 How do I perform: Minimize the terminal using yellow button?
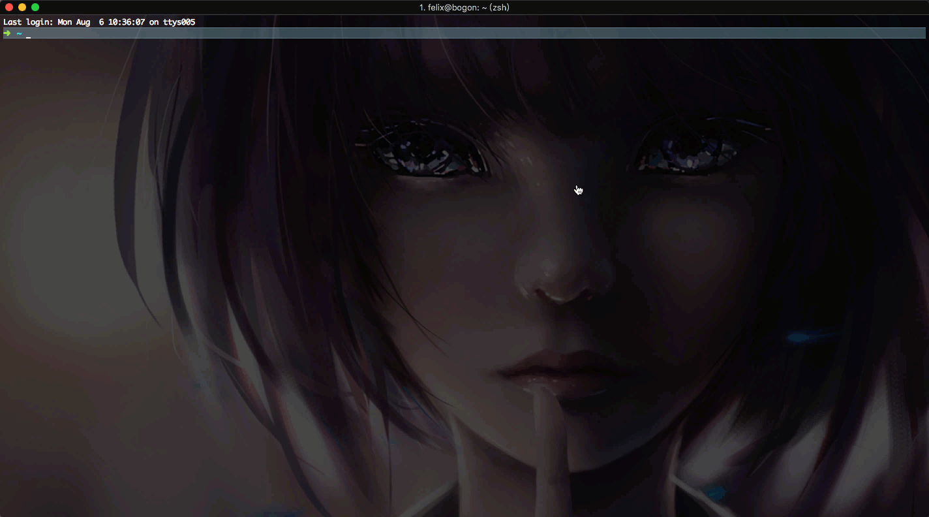(22, 7)
